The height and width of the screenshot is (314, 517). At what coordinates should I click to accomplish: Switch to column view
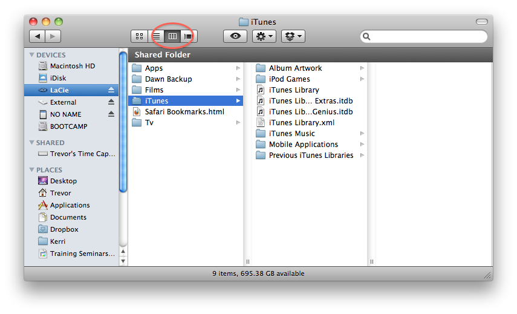pyautogui.click(x=172, y=36)
